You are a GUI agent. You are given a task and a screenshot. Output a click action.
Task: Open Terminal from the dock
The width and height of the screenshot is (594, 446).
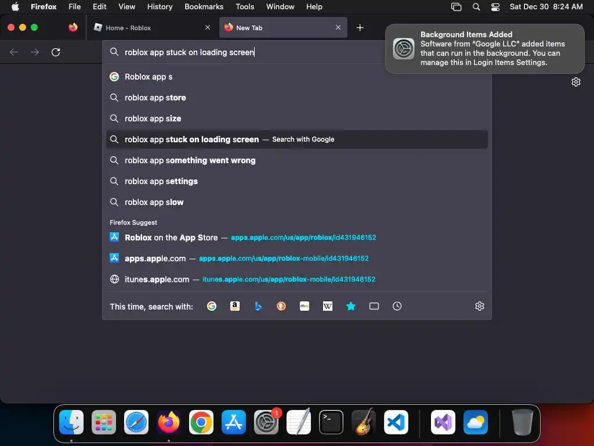point(331,422)
